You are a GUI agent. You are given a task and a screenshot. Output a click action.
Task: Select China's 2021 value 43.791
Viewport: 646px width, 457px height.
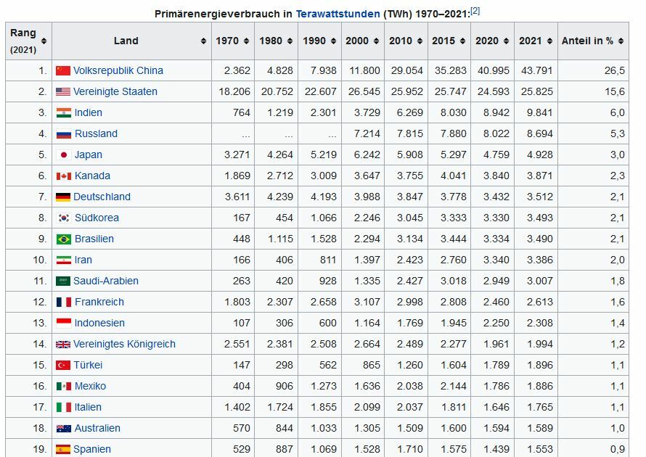[537, 70]
